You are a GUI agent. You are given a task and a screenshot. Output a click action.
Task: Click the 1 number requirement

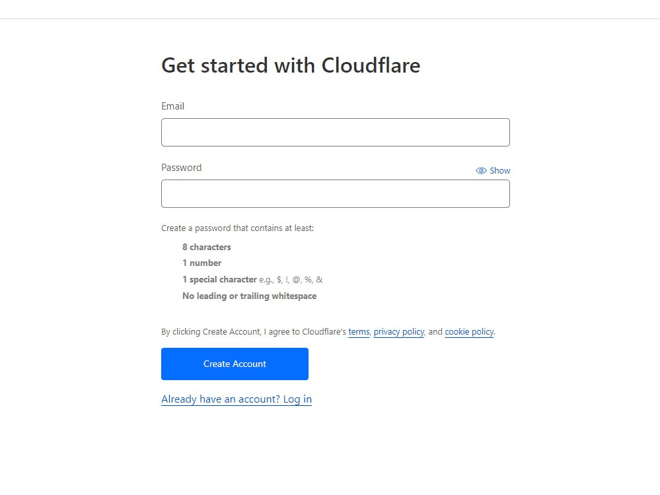202,263
